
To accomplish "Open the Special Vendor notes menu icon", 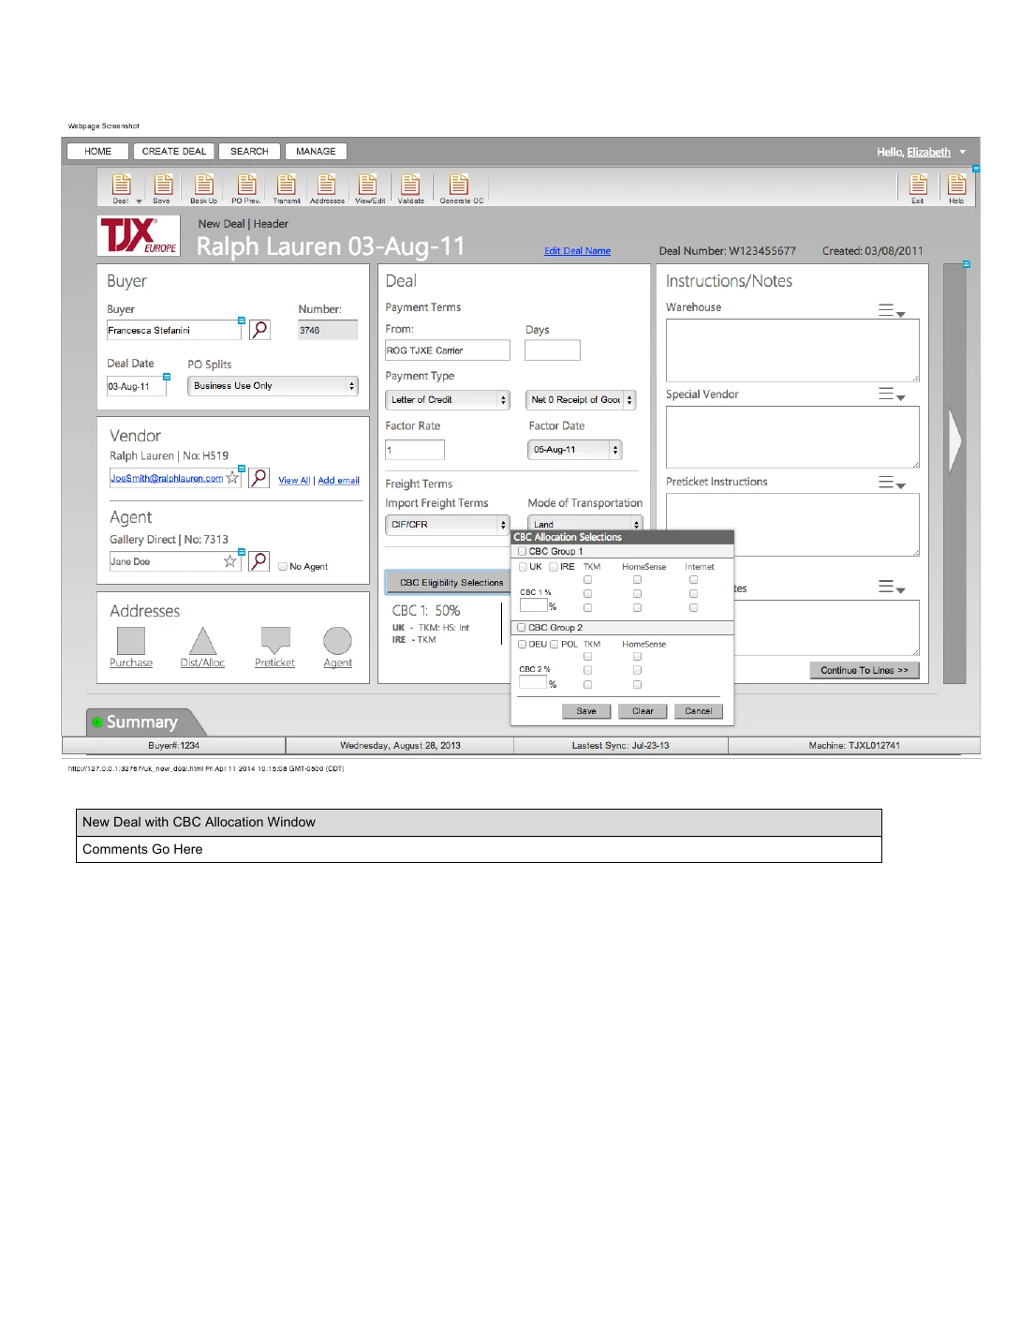I will coord(891,395).
